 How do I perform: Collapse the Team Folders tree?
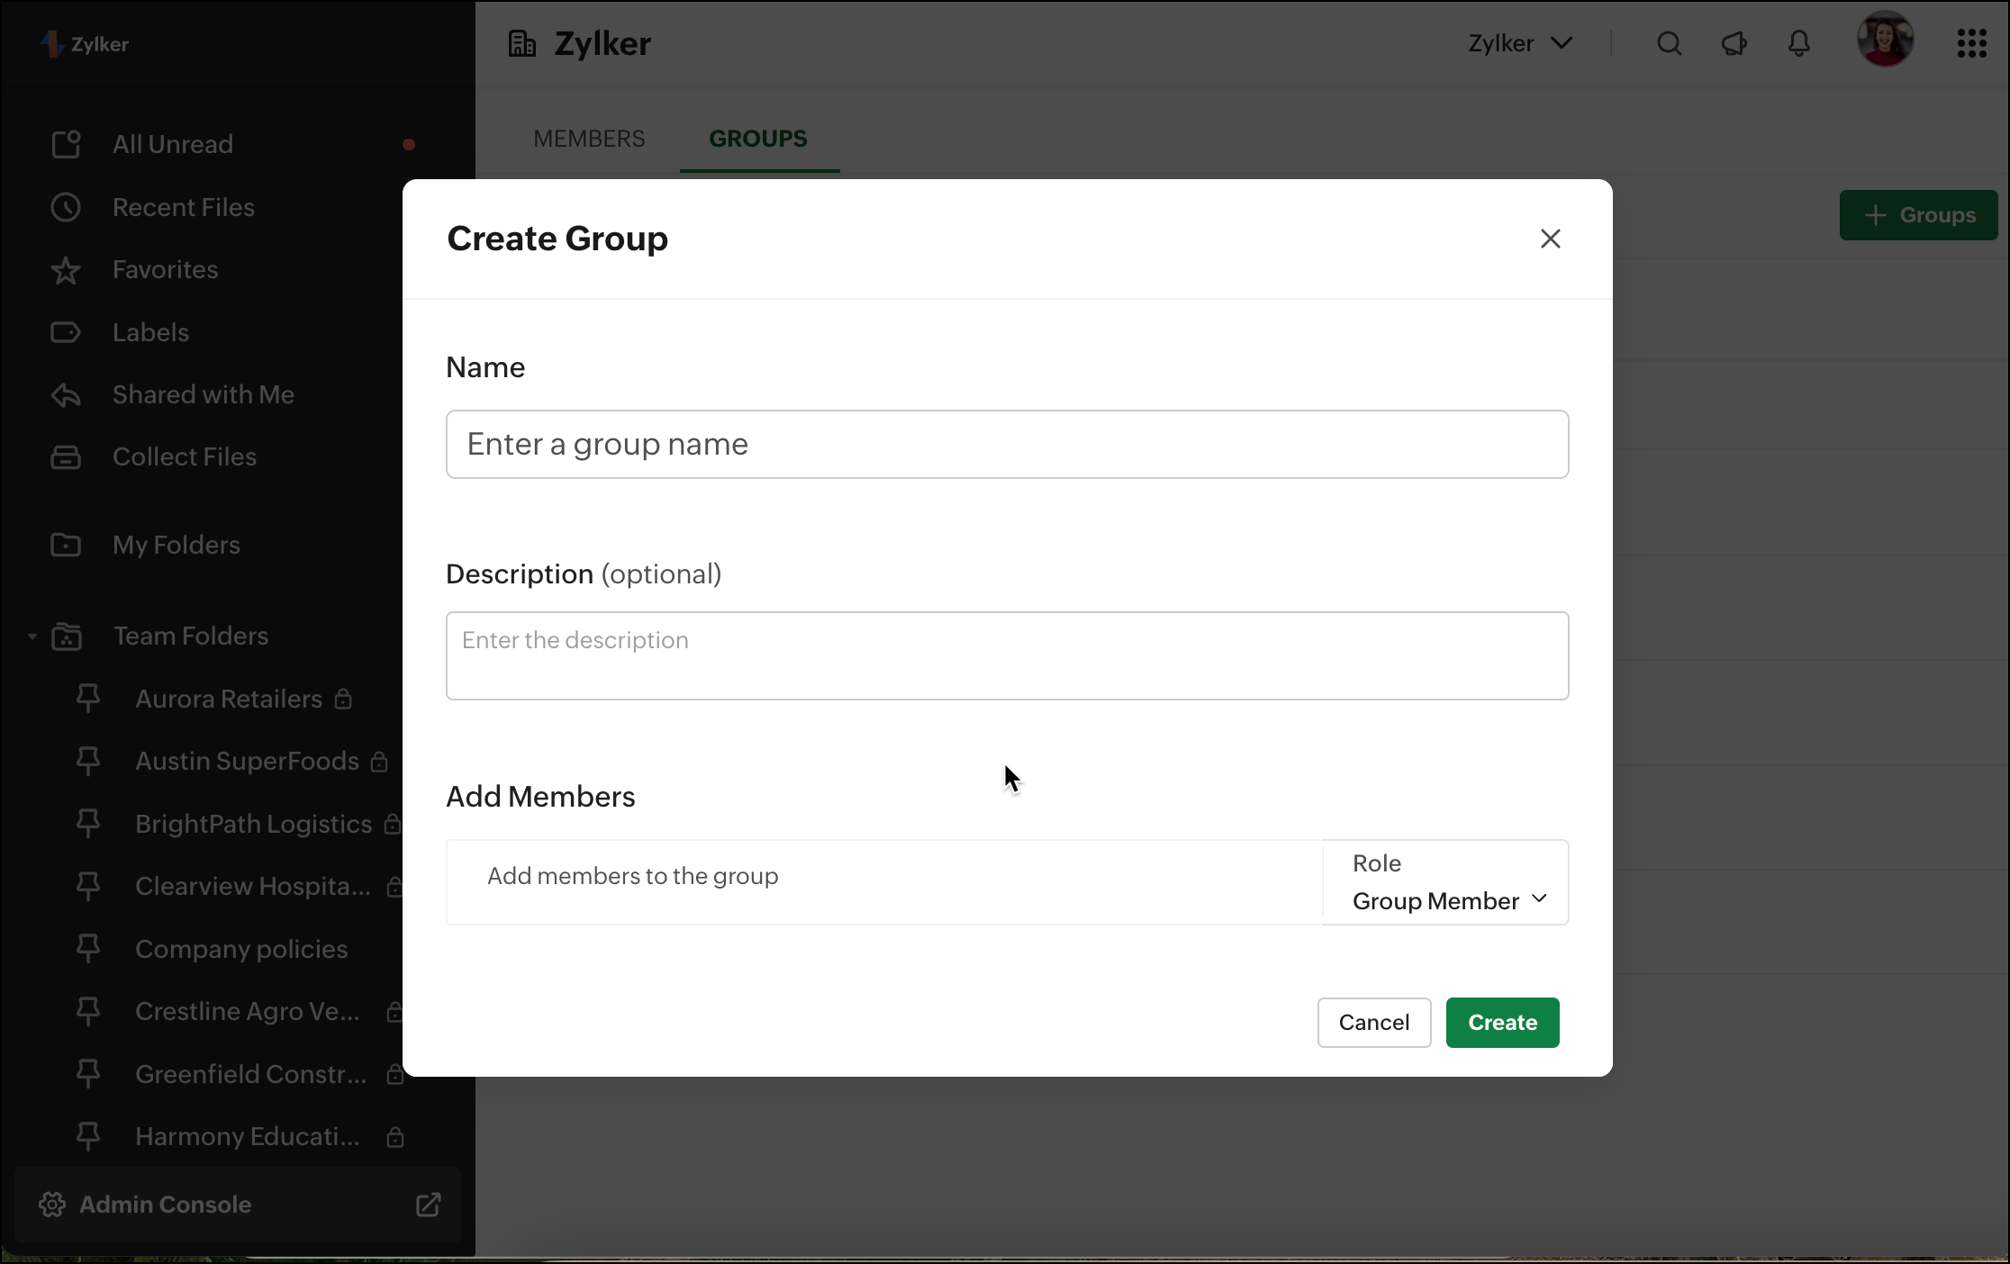coord(32,637)
